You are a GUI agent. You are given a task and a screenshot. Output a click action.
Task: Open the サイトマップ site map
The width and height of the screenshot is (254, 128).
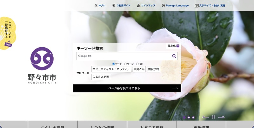pos(146,5)
